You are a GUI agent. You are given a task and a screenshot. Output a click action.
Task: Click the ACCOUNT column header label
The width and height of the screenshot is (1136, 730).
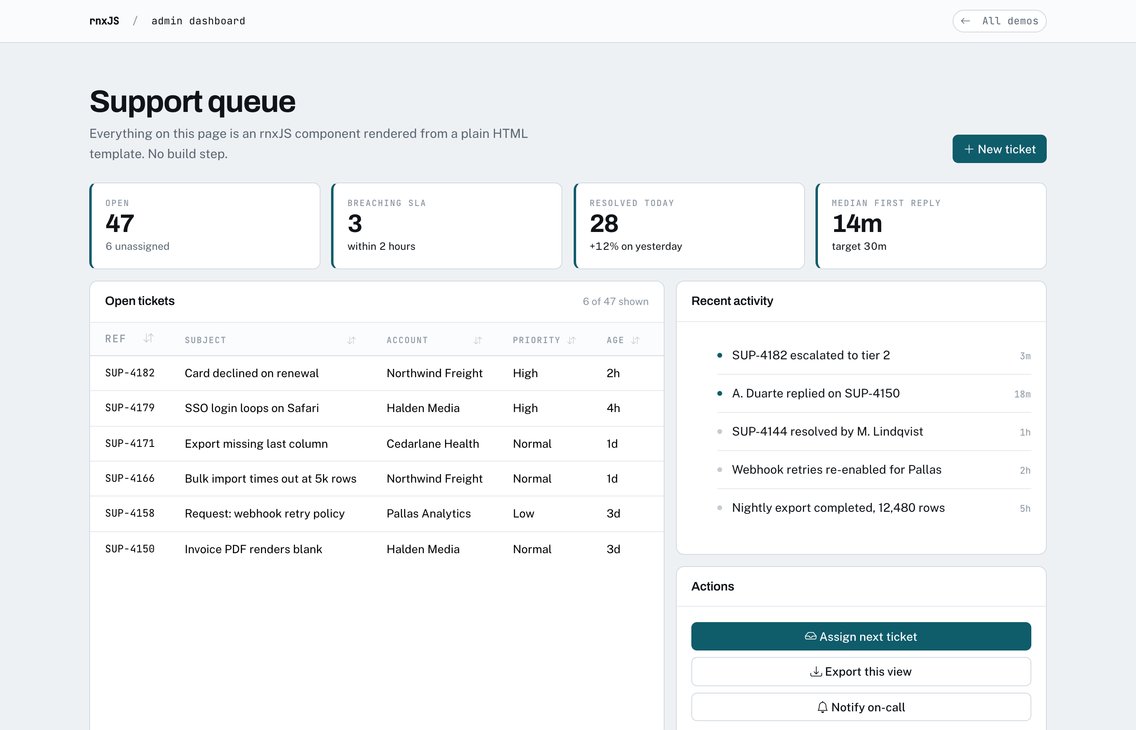point(407,340)
